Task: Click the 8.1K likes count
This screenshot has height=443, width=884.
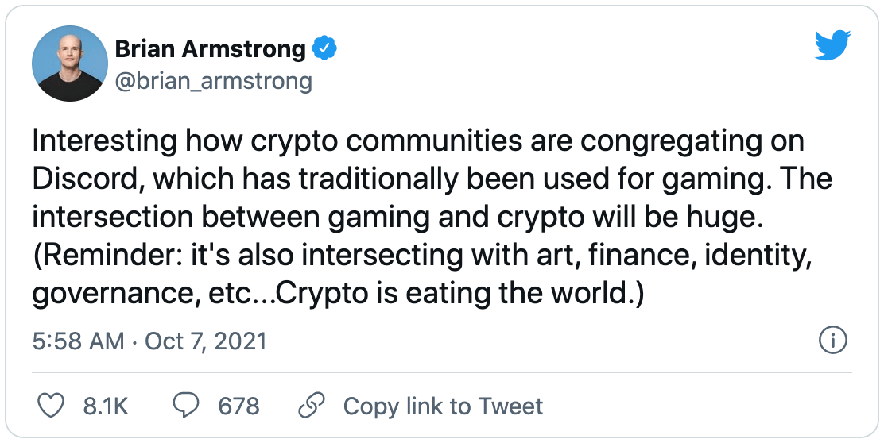Action: click(106, 406)
